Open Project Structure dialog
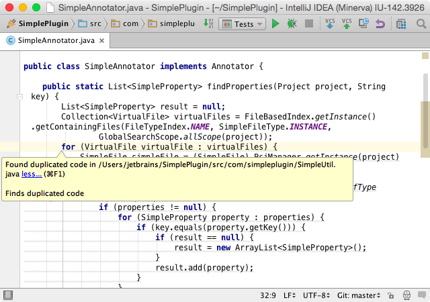This screenshot has width=430, height=302. [x=401, y=24]
